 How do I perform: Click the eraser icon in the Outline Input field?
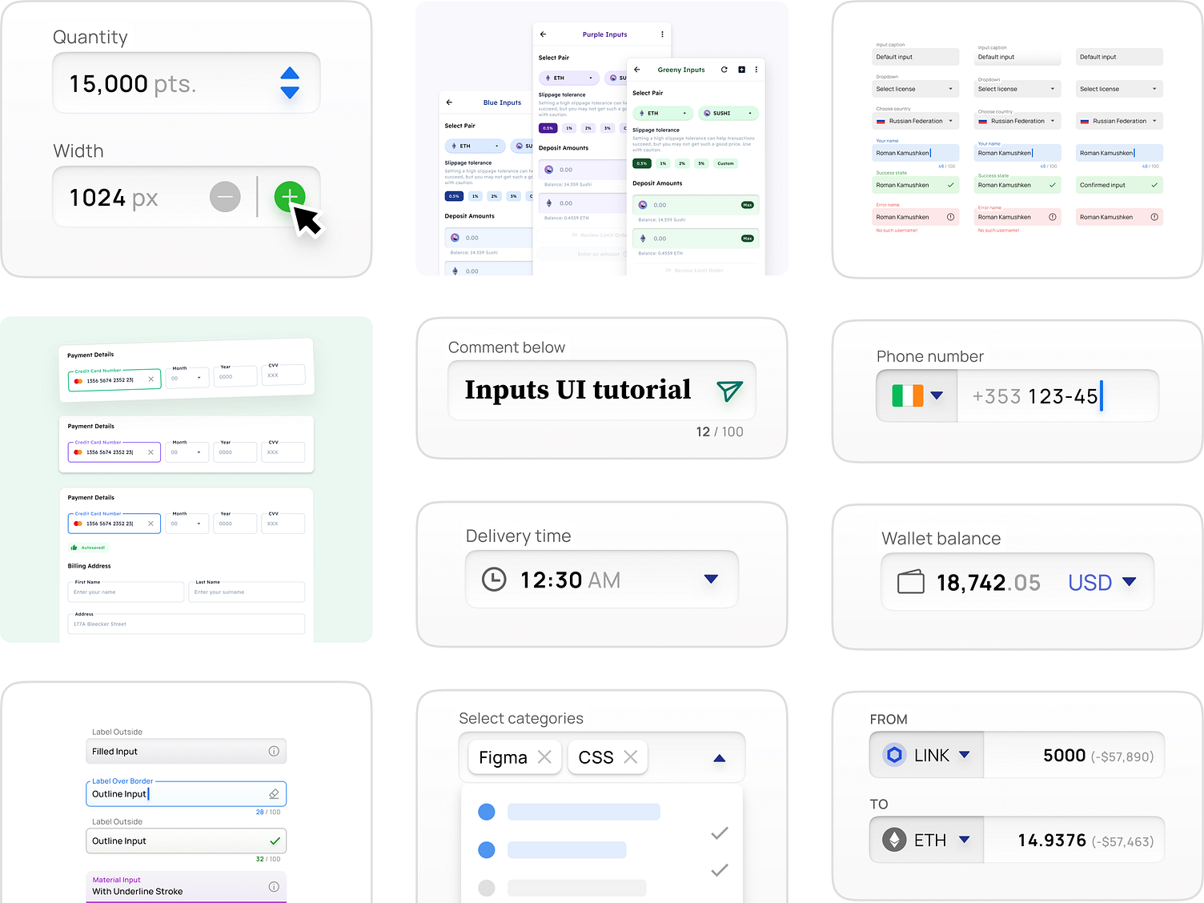(274, 793)
